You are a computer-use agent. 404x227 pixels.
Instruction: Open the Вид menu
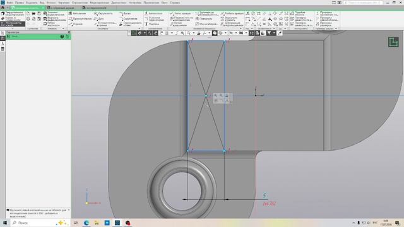point(42,3)
